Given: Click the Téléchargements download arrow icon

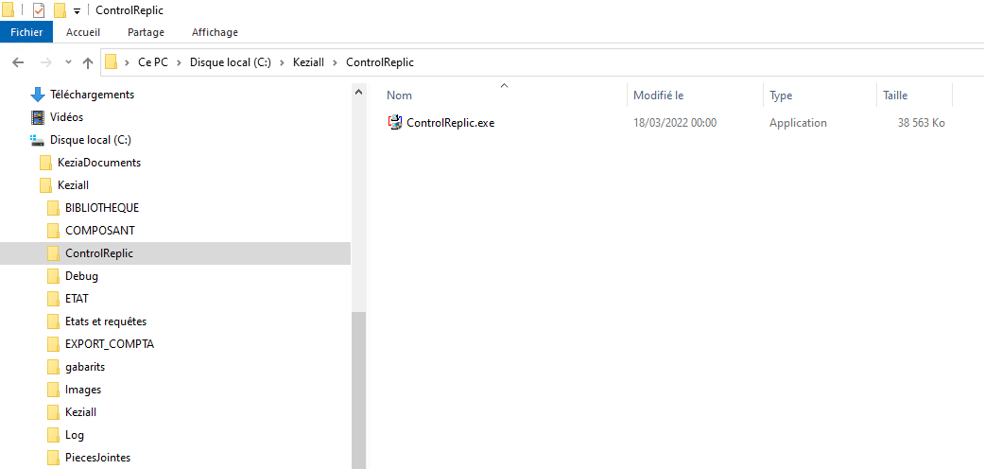Looking at the screenshot, I should 38,95.
